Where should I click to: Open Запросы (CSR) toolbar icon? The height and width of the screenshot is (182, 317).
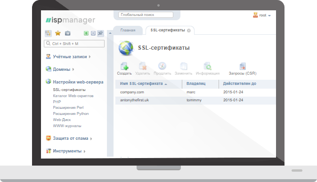tap(243, 66)
